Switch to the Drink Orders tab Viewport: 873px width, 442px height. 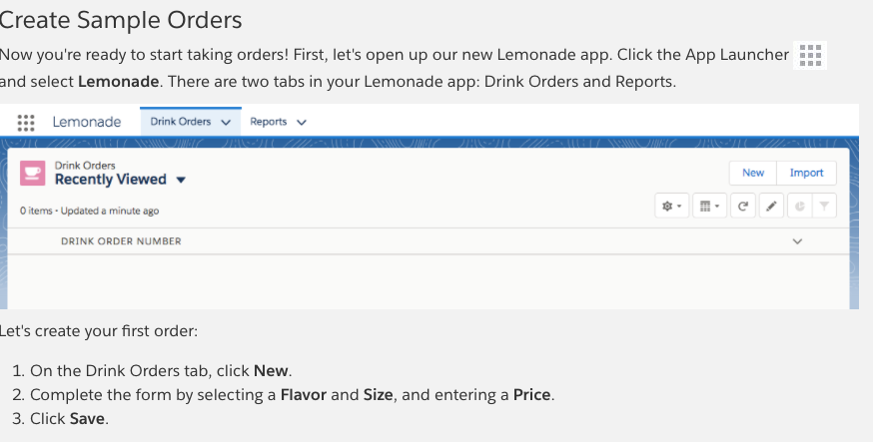click(180, 122)
